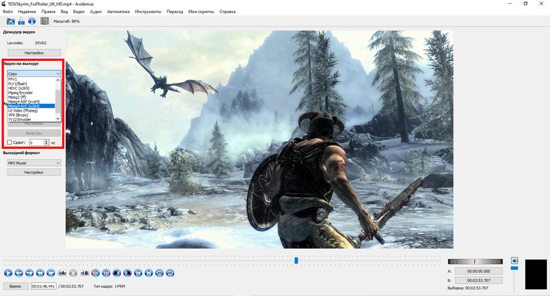Image resolution: width=550 pixels, height=296 pixels.
Task: Open the Аудио menu
Action: tap(96, 12)
